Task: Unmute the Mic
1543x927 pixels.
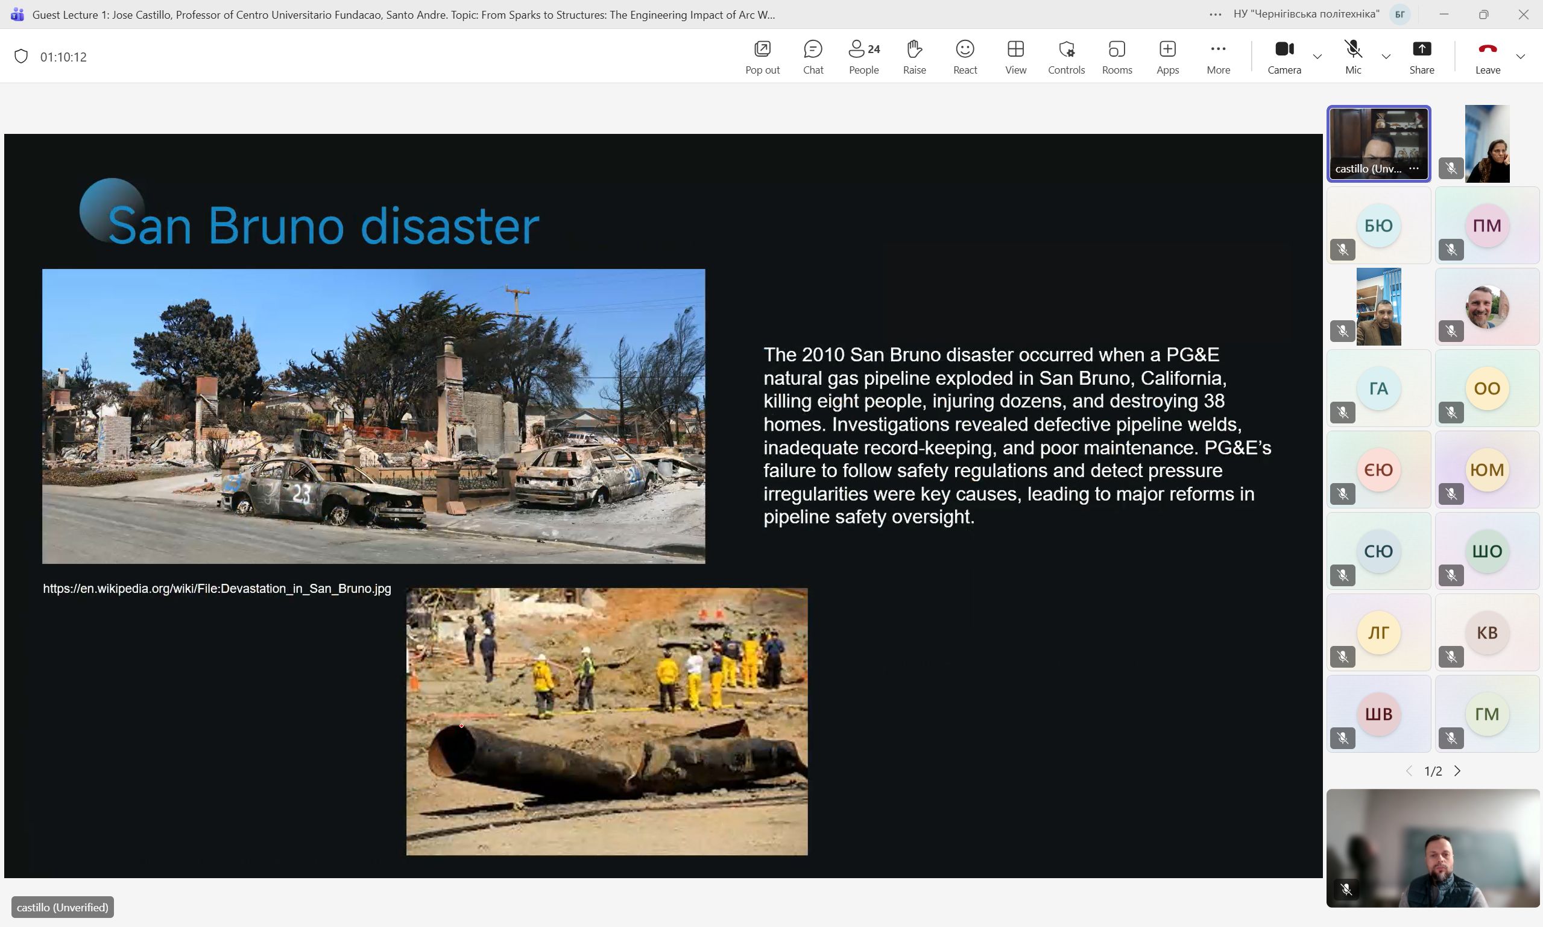Action: tap(1352, 56)
